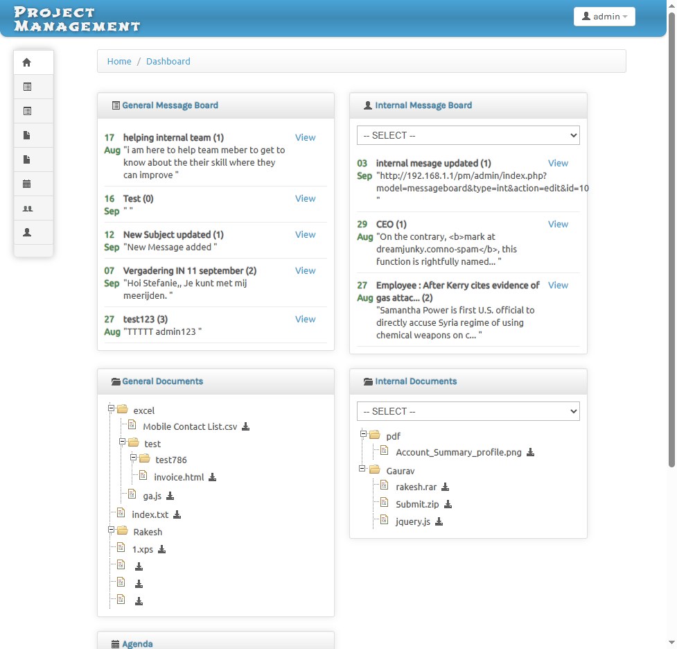This screenshot has height=649, width=677.
Task: Select jquery.js file name
Action: click(413, 521)
